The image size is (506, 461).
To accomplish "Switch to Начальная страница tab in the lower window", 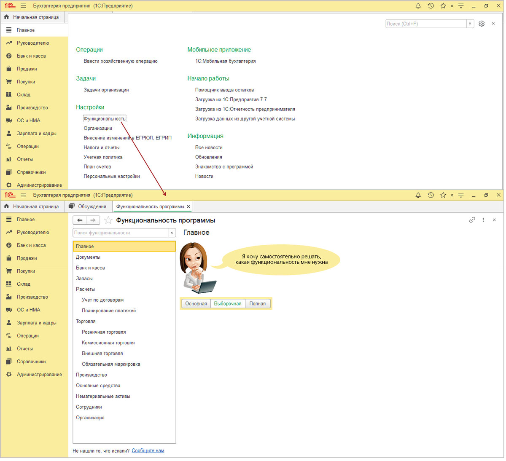I will (32, 206).
